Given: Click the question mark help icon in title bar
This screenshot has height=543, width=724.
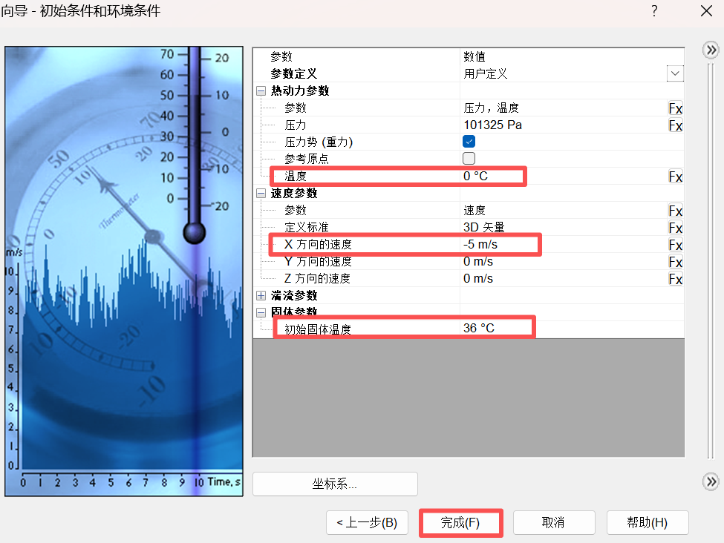Looking at the screenshot, I should [x=654, y=10].
